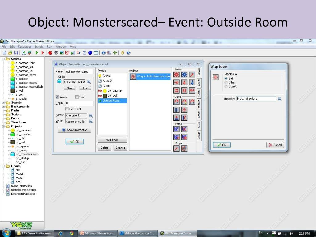Run in debug mode with red play icon
Viewport: 316px width, 237px height.
tap(43, 53)
